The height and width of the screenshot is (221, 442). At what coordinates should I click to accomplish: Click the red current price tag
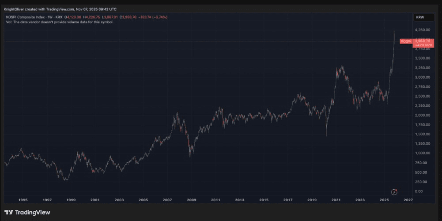point(423,41)
